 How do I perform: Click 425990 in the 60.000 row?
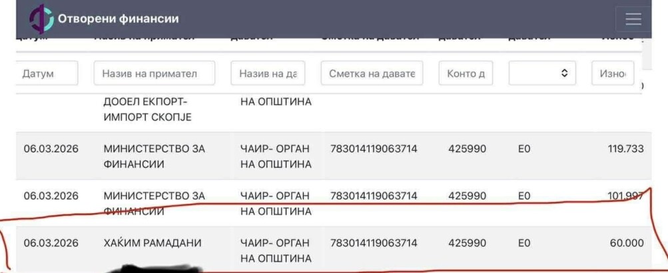[466, 243]
